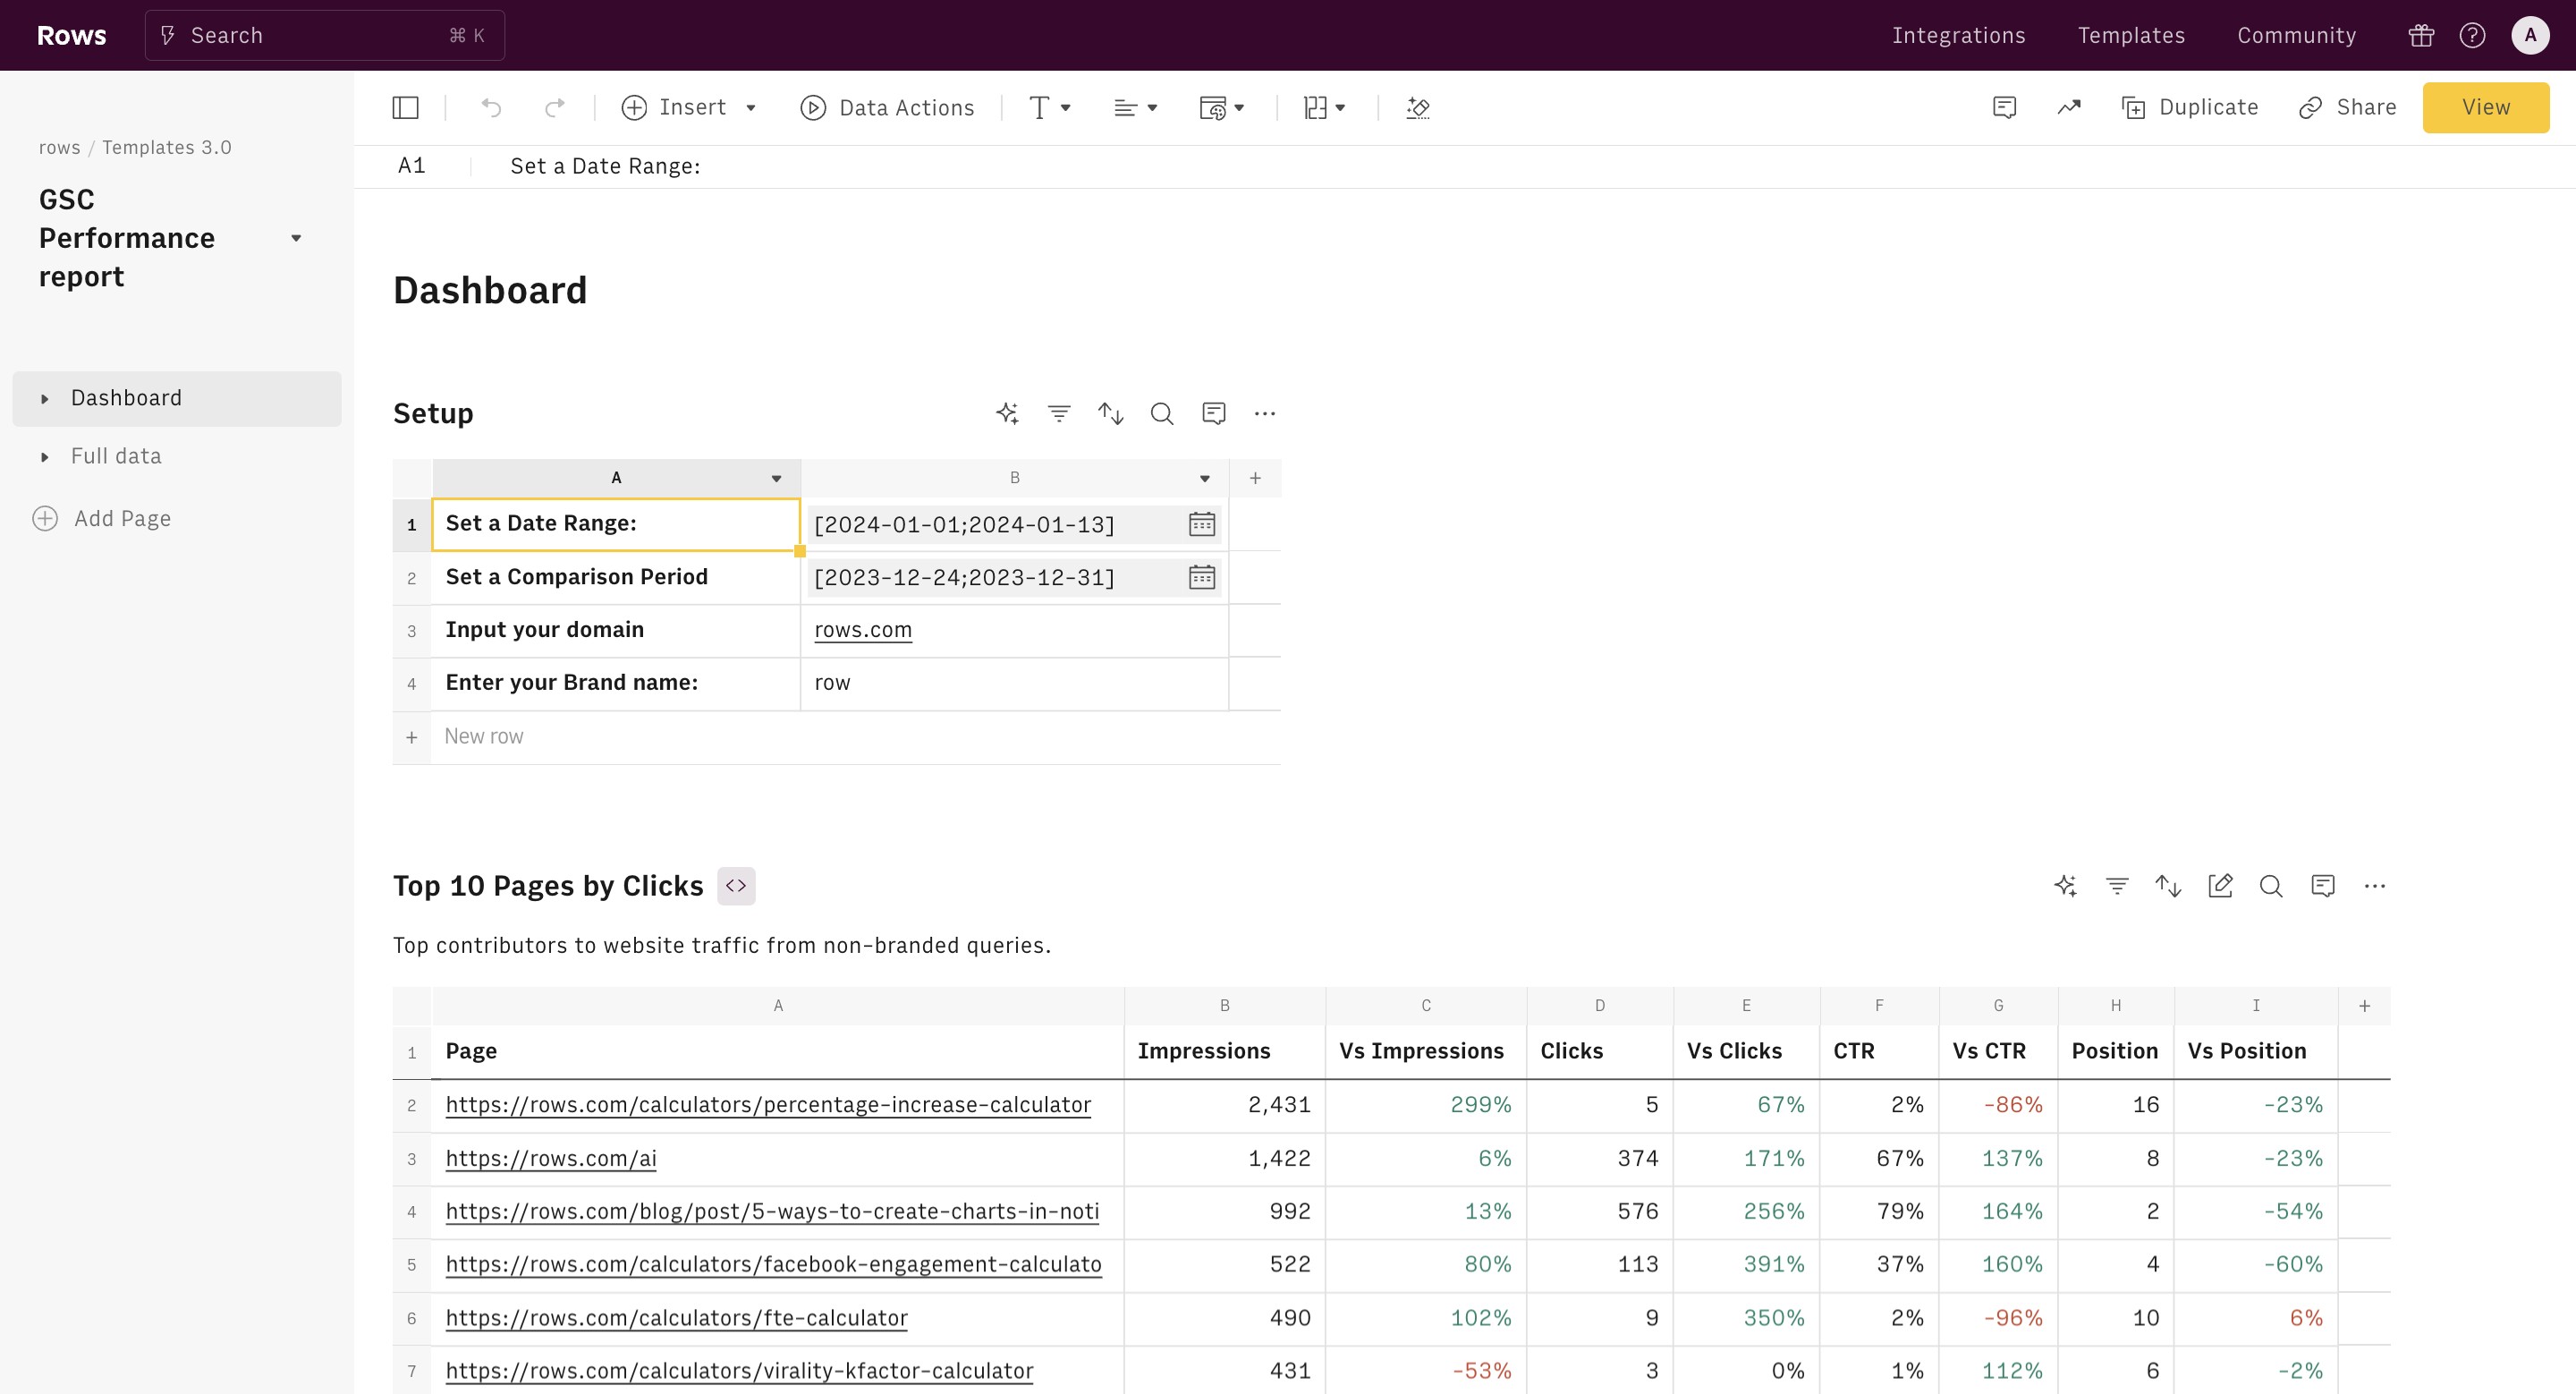The height and width of the screenshot is (1394, 2576).
Task: Open the rows.com/ai page link
Action: [551, 1158]
